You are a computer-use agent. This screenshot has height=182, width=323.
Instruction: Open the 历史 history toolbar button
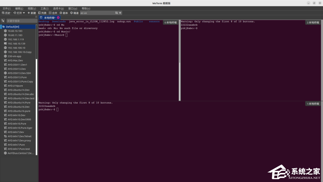(x=6, y=13)
